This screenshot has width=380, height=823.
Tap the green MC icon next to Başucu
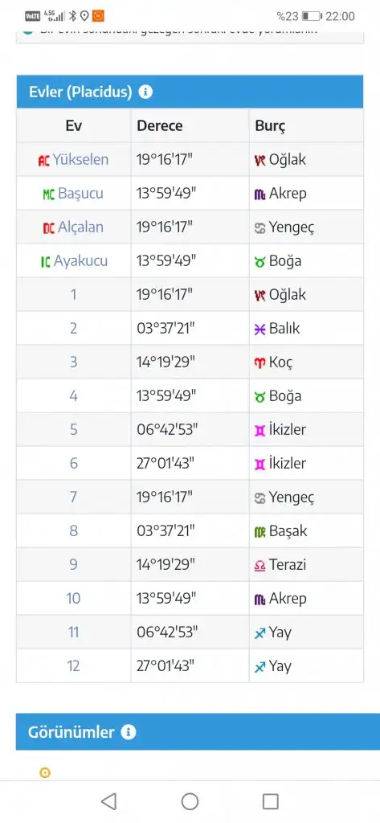48,194
